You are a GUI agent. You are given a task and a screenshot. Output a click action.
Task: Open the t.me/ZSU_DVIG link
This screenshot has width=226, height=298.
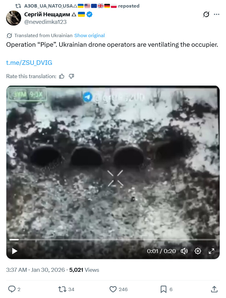point(29,62)
